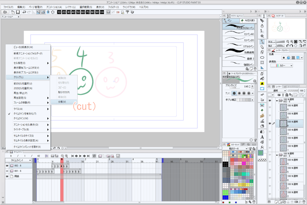Zoom out in the Navigator panel
This screenshot has width=307, height=205.
(x=287, y=42)
